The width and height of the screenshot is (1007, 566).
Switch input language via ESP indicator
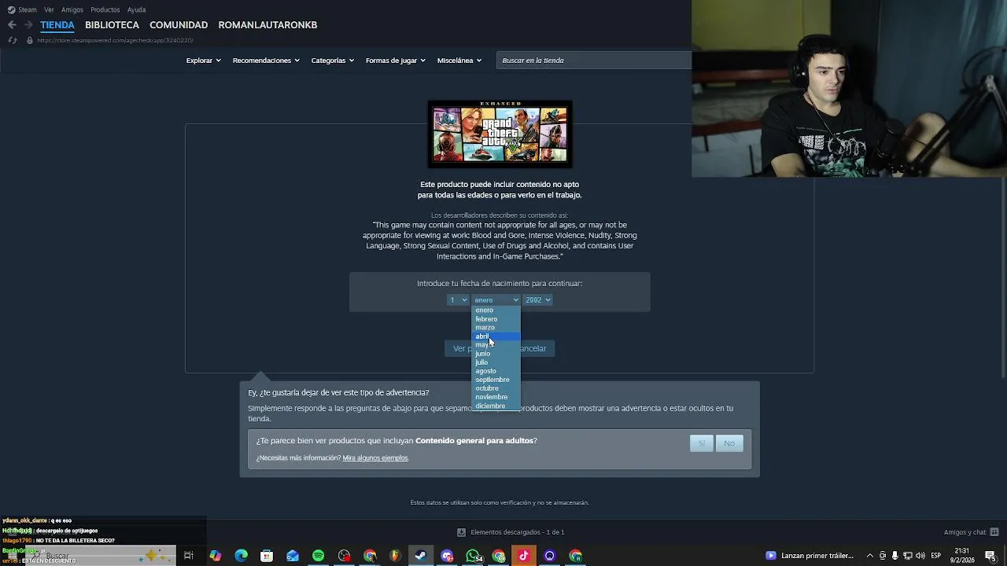coord(936,556)
